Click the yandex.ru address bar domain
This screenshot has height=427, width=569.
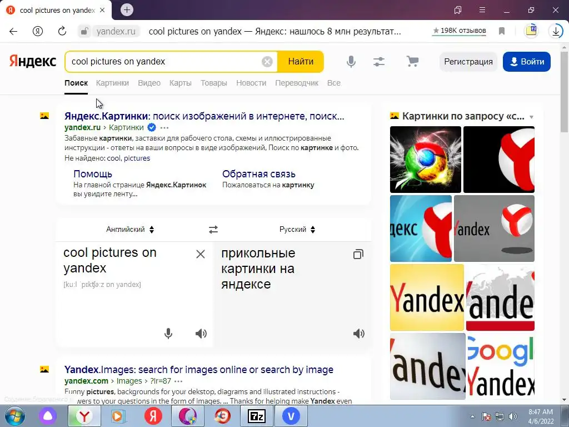[116, 31]
